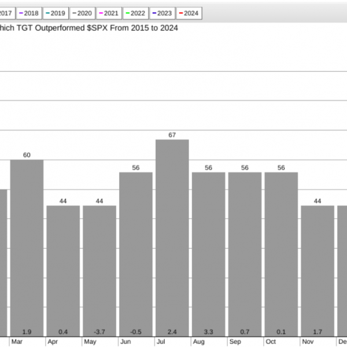Click the 2.4 average return value
The image size is (347, 347).
[x=172, y=332]
